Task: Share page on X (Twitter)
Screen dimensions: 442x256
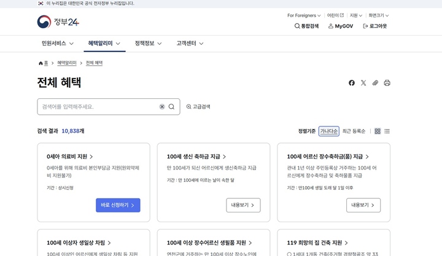Action: (x=363, y=83)
